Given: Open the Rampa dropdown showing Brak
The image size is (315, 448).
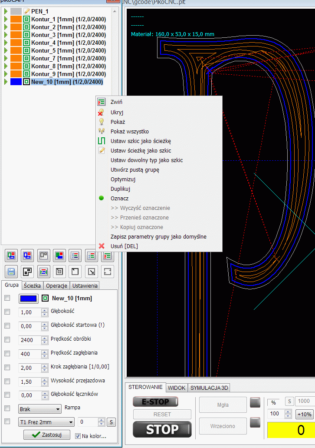Looking at the screenshot, I should click(x=39, y=409).
